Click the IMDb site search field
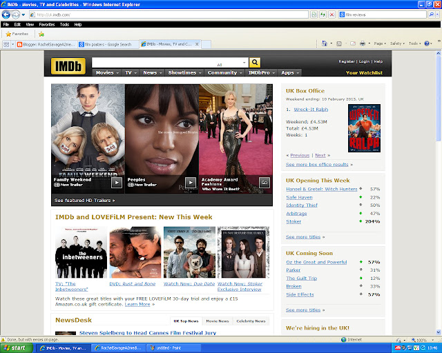 pyautogui.click(x=155, y=63)
